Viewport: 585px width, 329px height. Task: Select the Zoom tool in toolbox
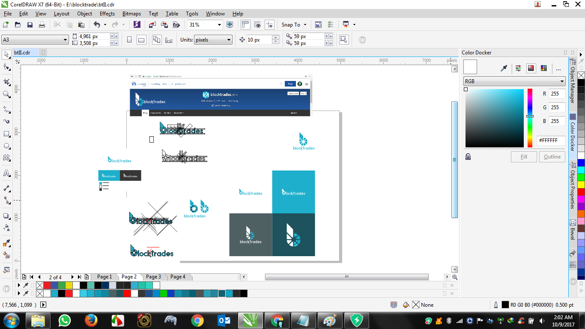(6, 94)
